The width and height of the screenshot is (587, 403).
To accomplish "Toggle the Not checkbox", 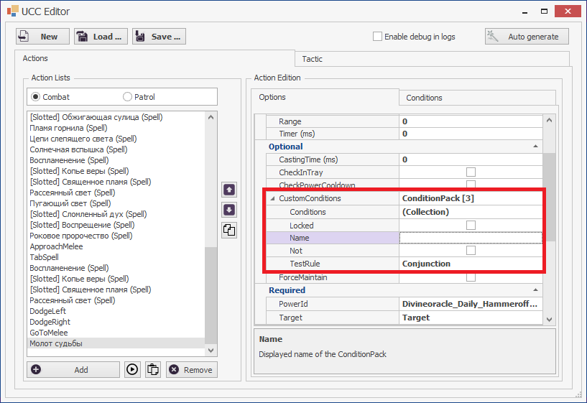I will pos(471,250).
